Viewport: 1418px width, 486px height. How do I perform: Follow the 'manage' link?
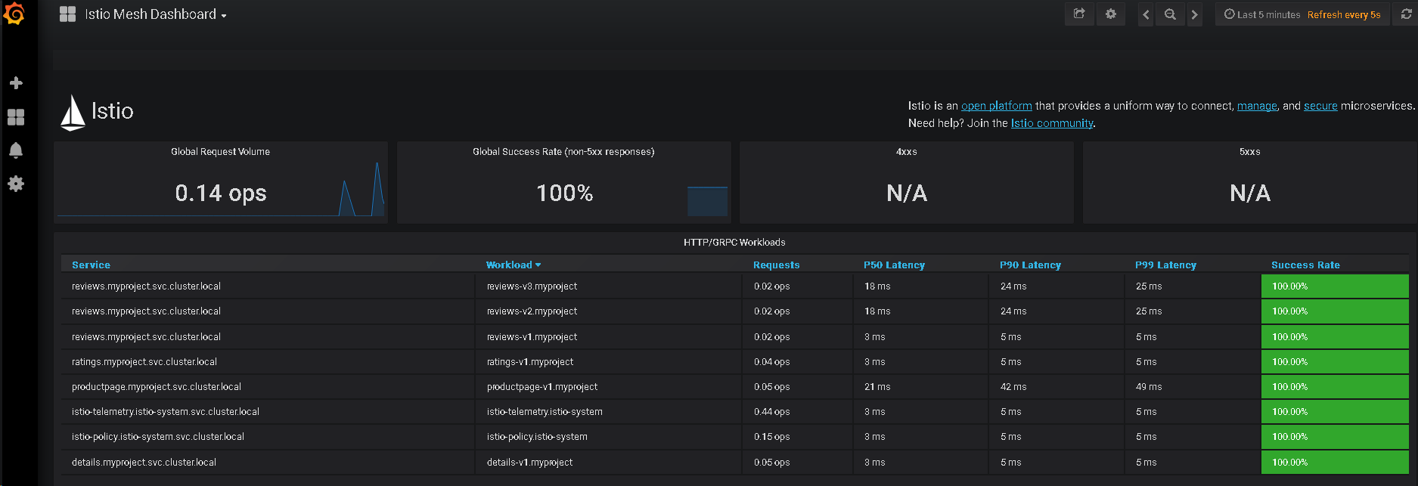click(x=1257, y=106)
